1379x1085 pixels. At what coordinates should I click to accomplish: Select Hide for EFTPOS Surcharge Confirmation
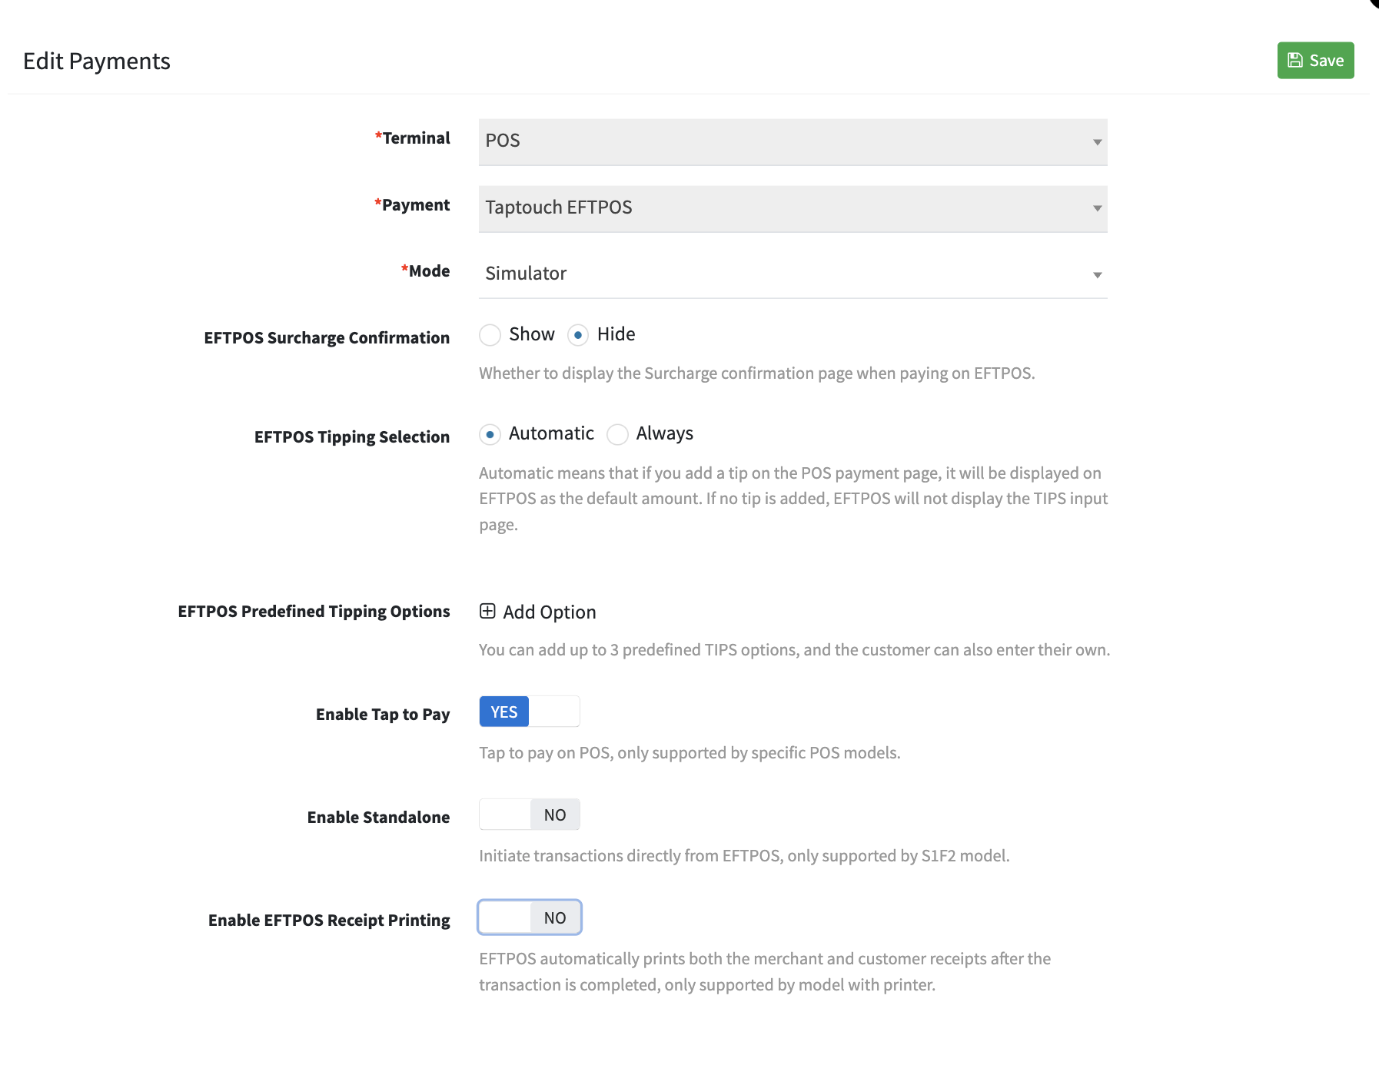click(x=578, y=335)
